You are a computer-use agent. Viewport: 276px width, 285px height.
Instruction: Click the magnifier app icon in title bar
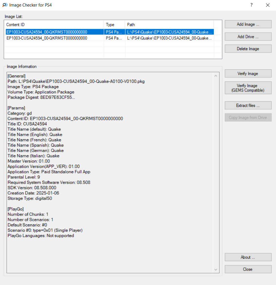coord(5,5)
